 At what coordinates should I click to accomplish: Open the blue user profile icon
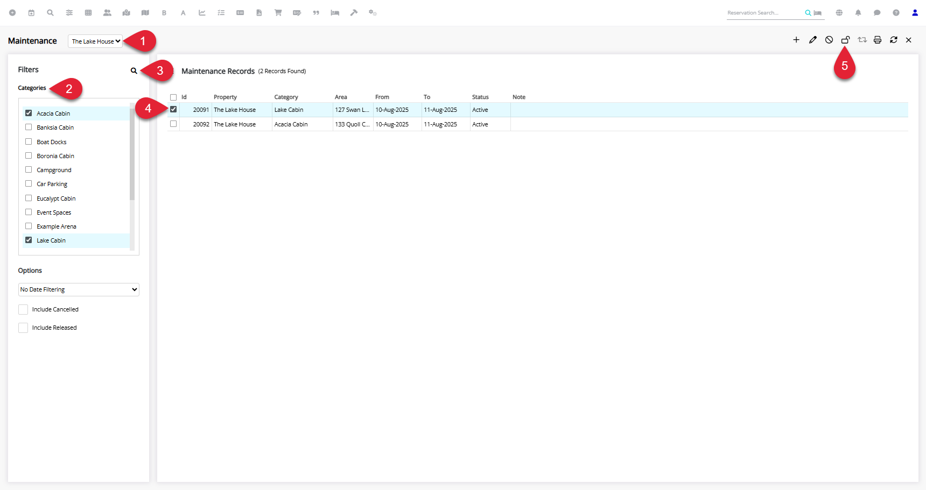click(915, 13)
